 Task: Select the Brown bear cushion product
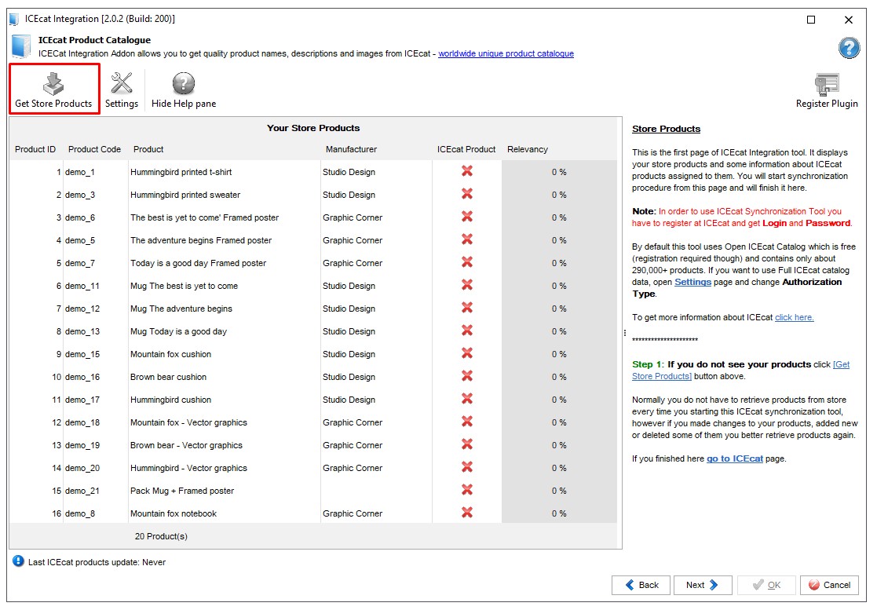tap(168, 377)
